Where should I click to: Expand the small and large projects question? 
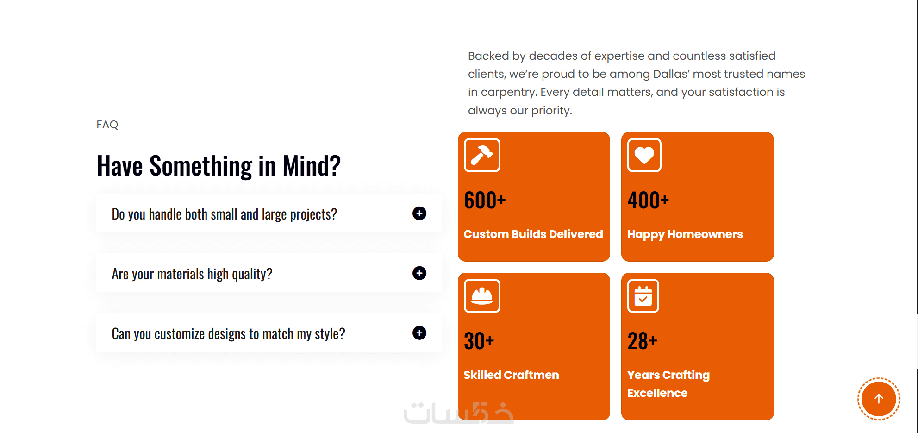224,214
